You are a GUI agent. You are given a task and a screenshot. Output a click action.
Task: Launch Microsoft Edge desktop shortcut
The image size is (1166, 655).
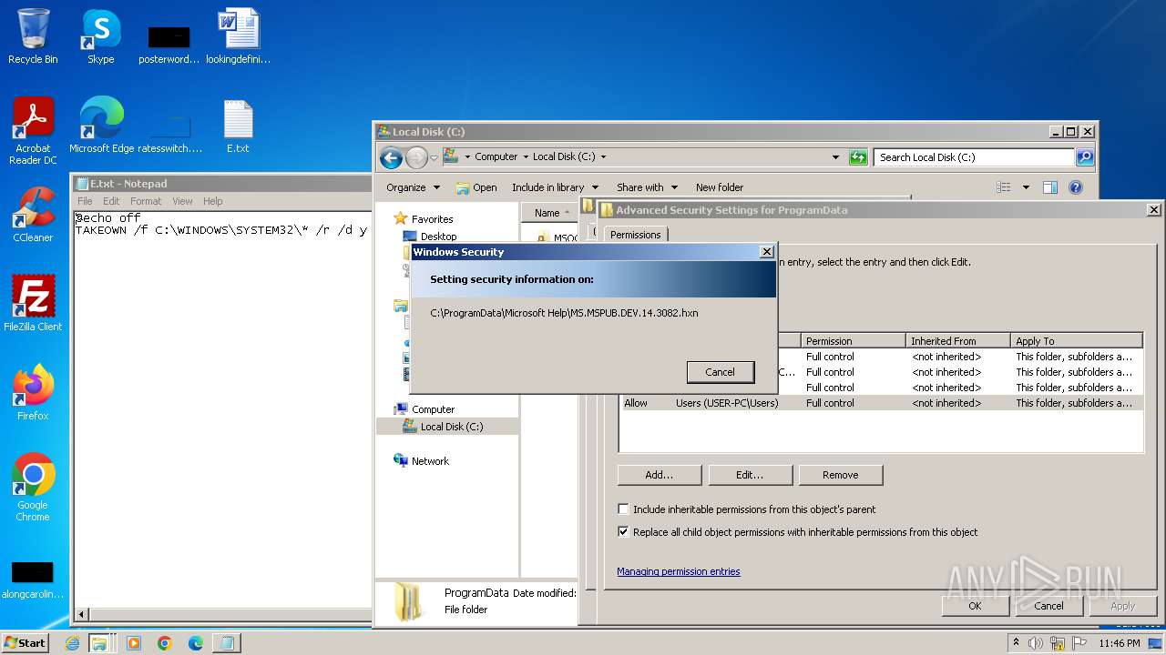point(101,126)
